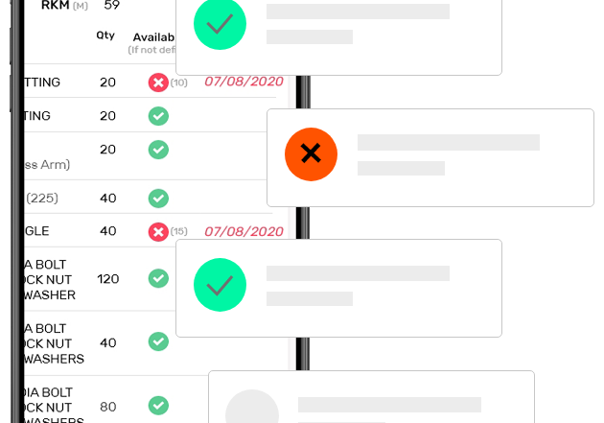Click green check in BOLT WASHERS 40 row

tap(158, 341)
